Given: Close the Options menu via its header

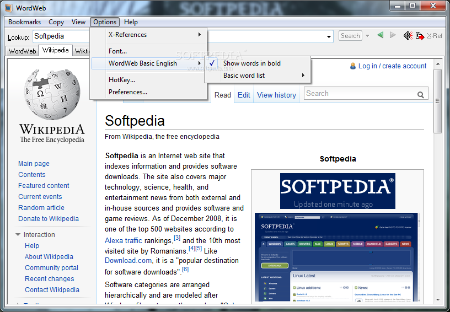Looking at the screenshot, I should pyautogui.click(x=105, y=22).
